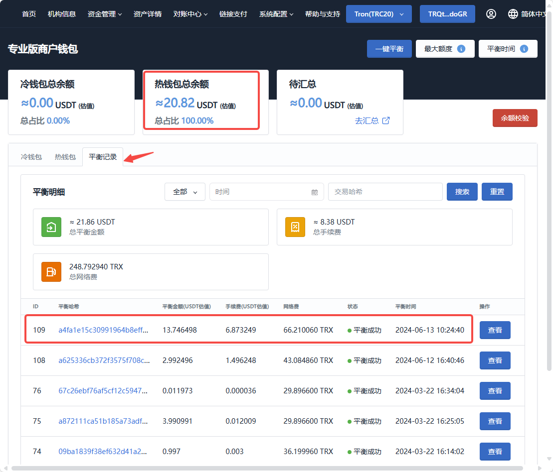Click the green 总平衡金额 icon

(x=51, y=227)
